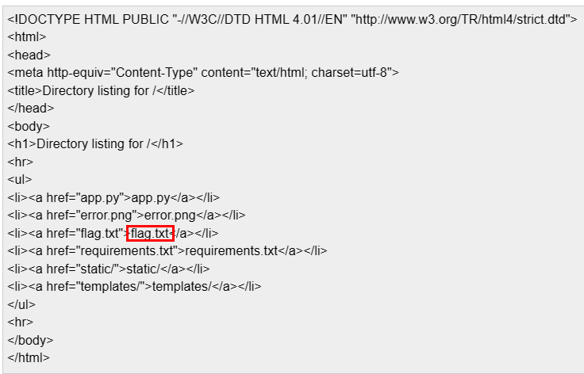This screenshot has width=584, height=374.
Task: Select the second <hr> line after </ul>
Action: (x=20, y=322)
